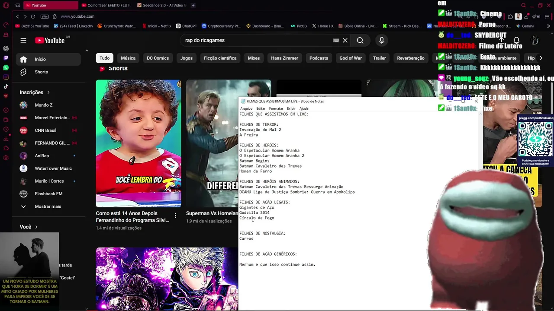Open Instagram in the Opera sidebar
This screenshot has width=554, height=311.
click(6, 77)
